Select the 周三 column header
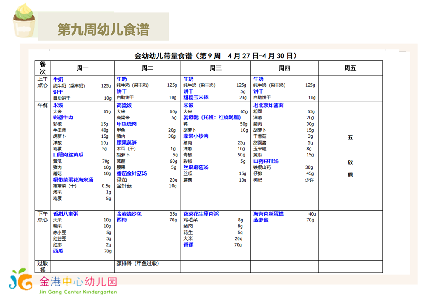 [x=216, y=68]
